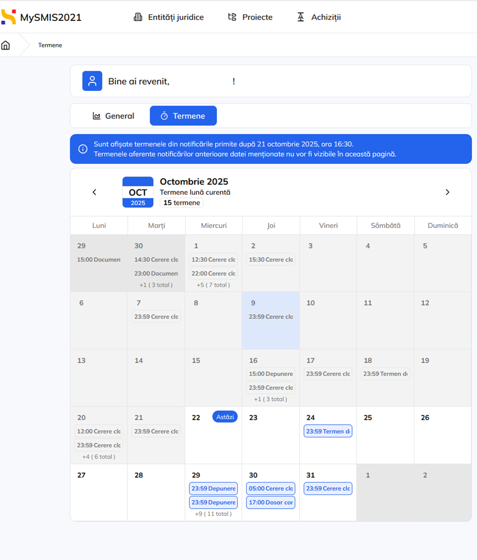
Task: Open the Proiecte menu
Action: pos(250,17)
